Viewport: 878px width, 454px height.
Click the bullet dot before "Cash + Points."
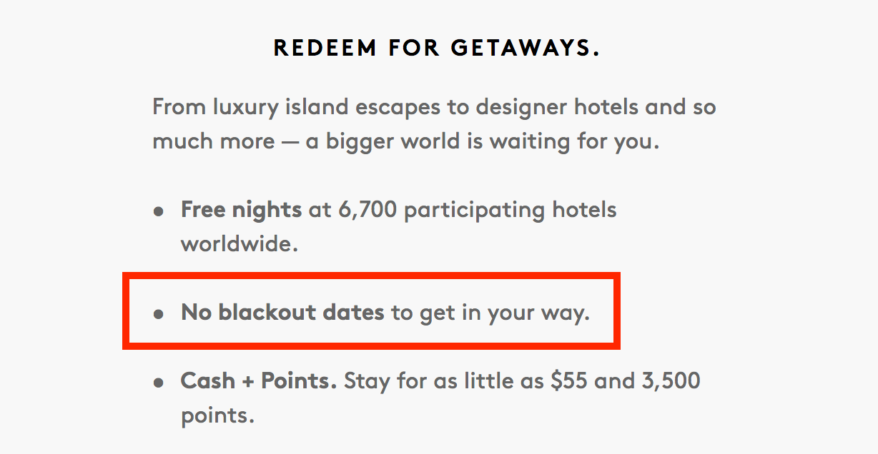(159, 383)
